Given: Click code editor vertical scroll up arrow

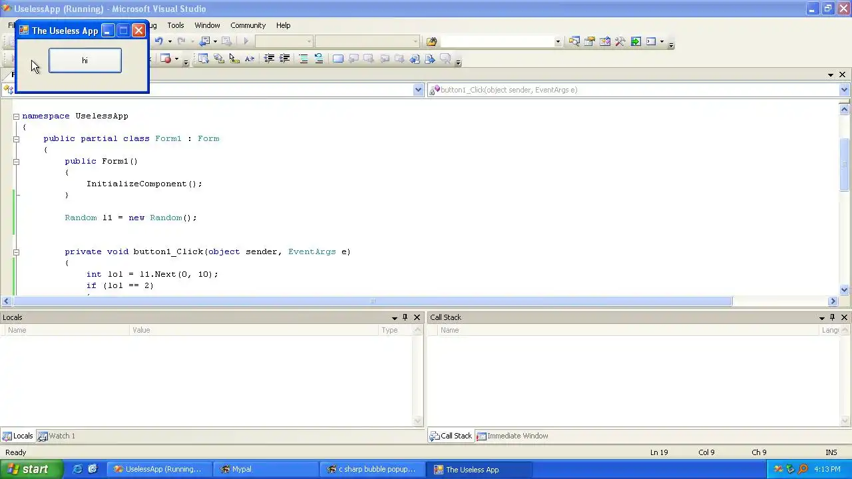Looking at the screenshot, I should [x=845, y=109].
